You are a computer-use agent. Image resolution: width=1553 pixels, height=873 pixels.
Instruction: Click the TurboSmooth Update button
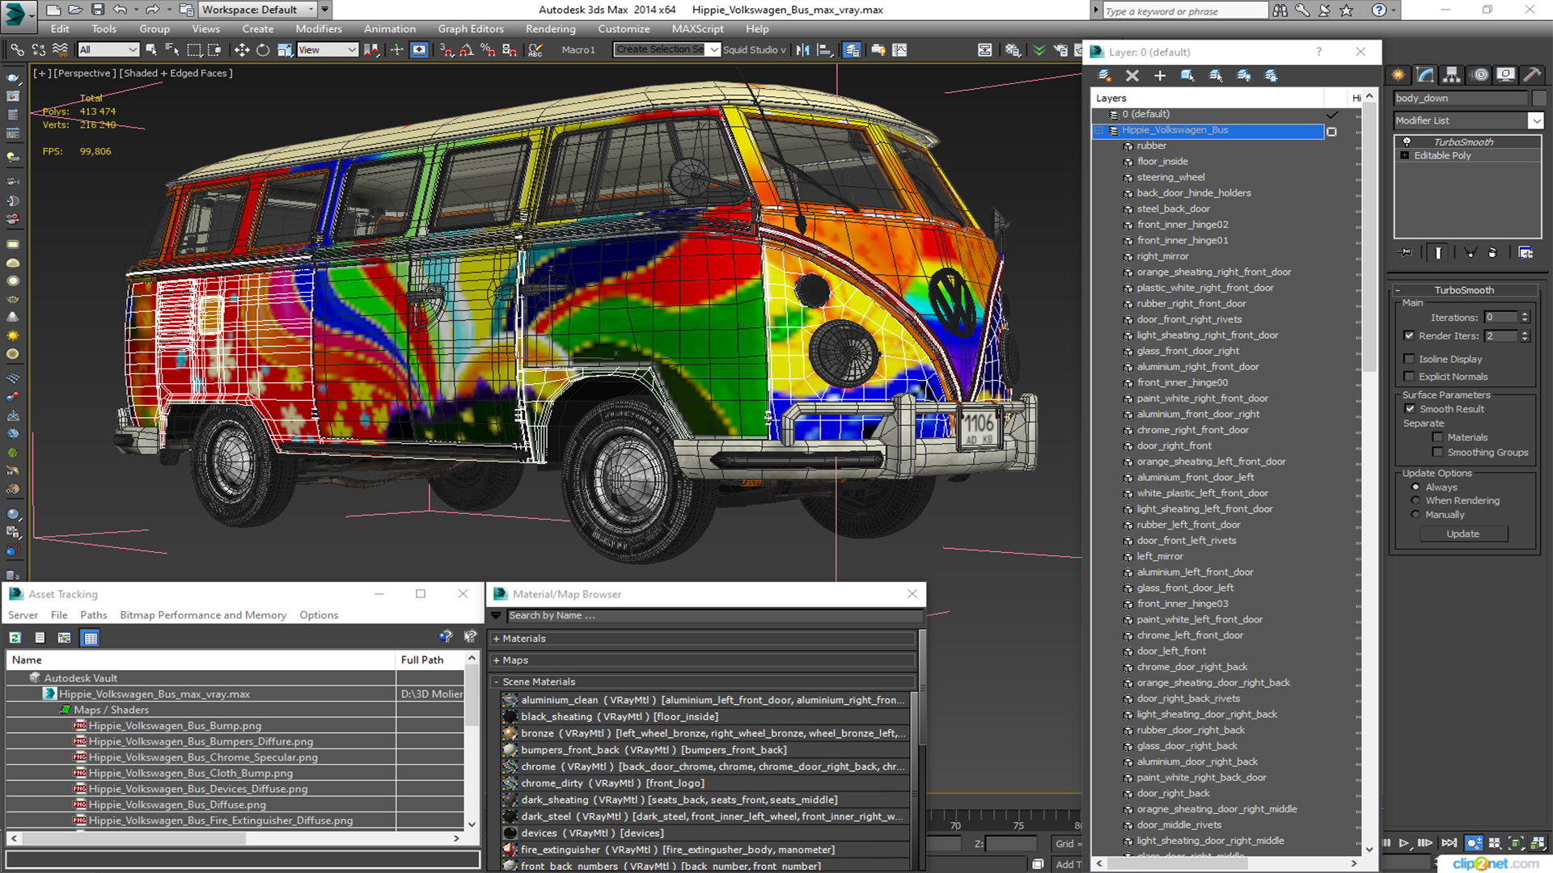(x=1462, y=533)
